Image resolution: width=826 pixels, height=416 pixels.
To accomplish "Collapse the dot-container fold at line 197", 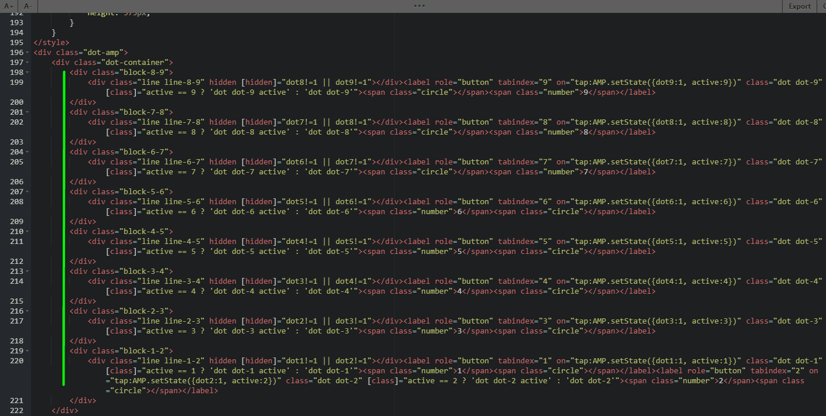I will tap(27, 62).
